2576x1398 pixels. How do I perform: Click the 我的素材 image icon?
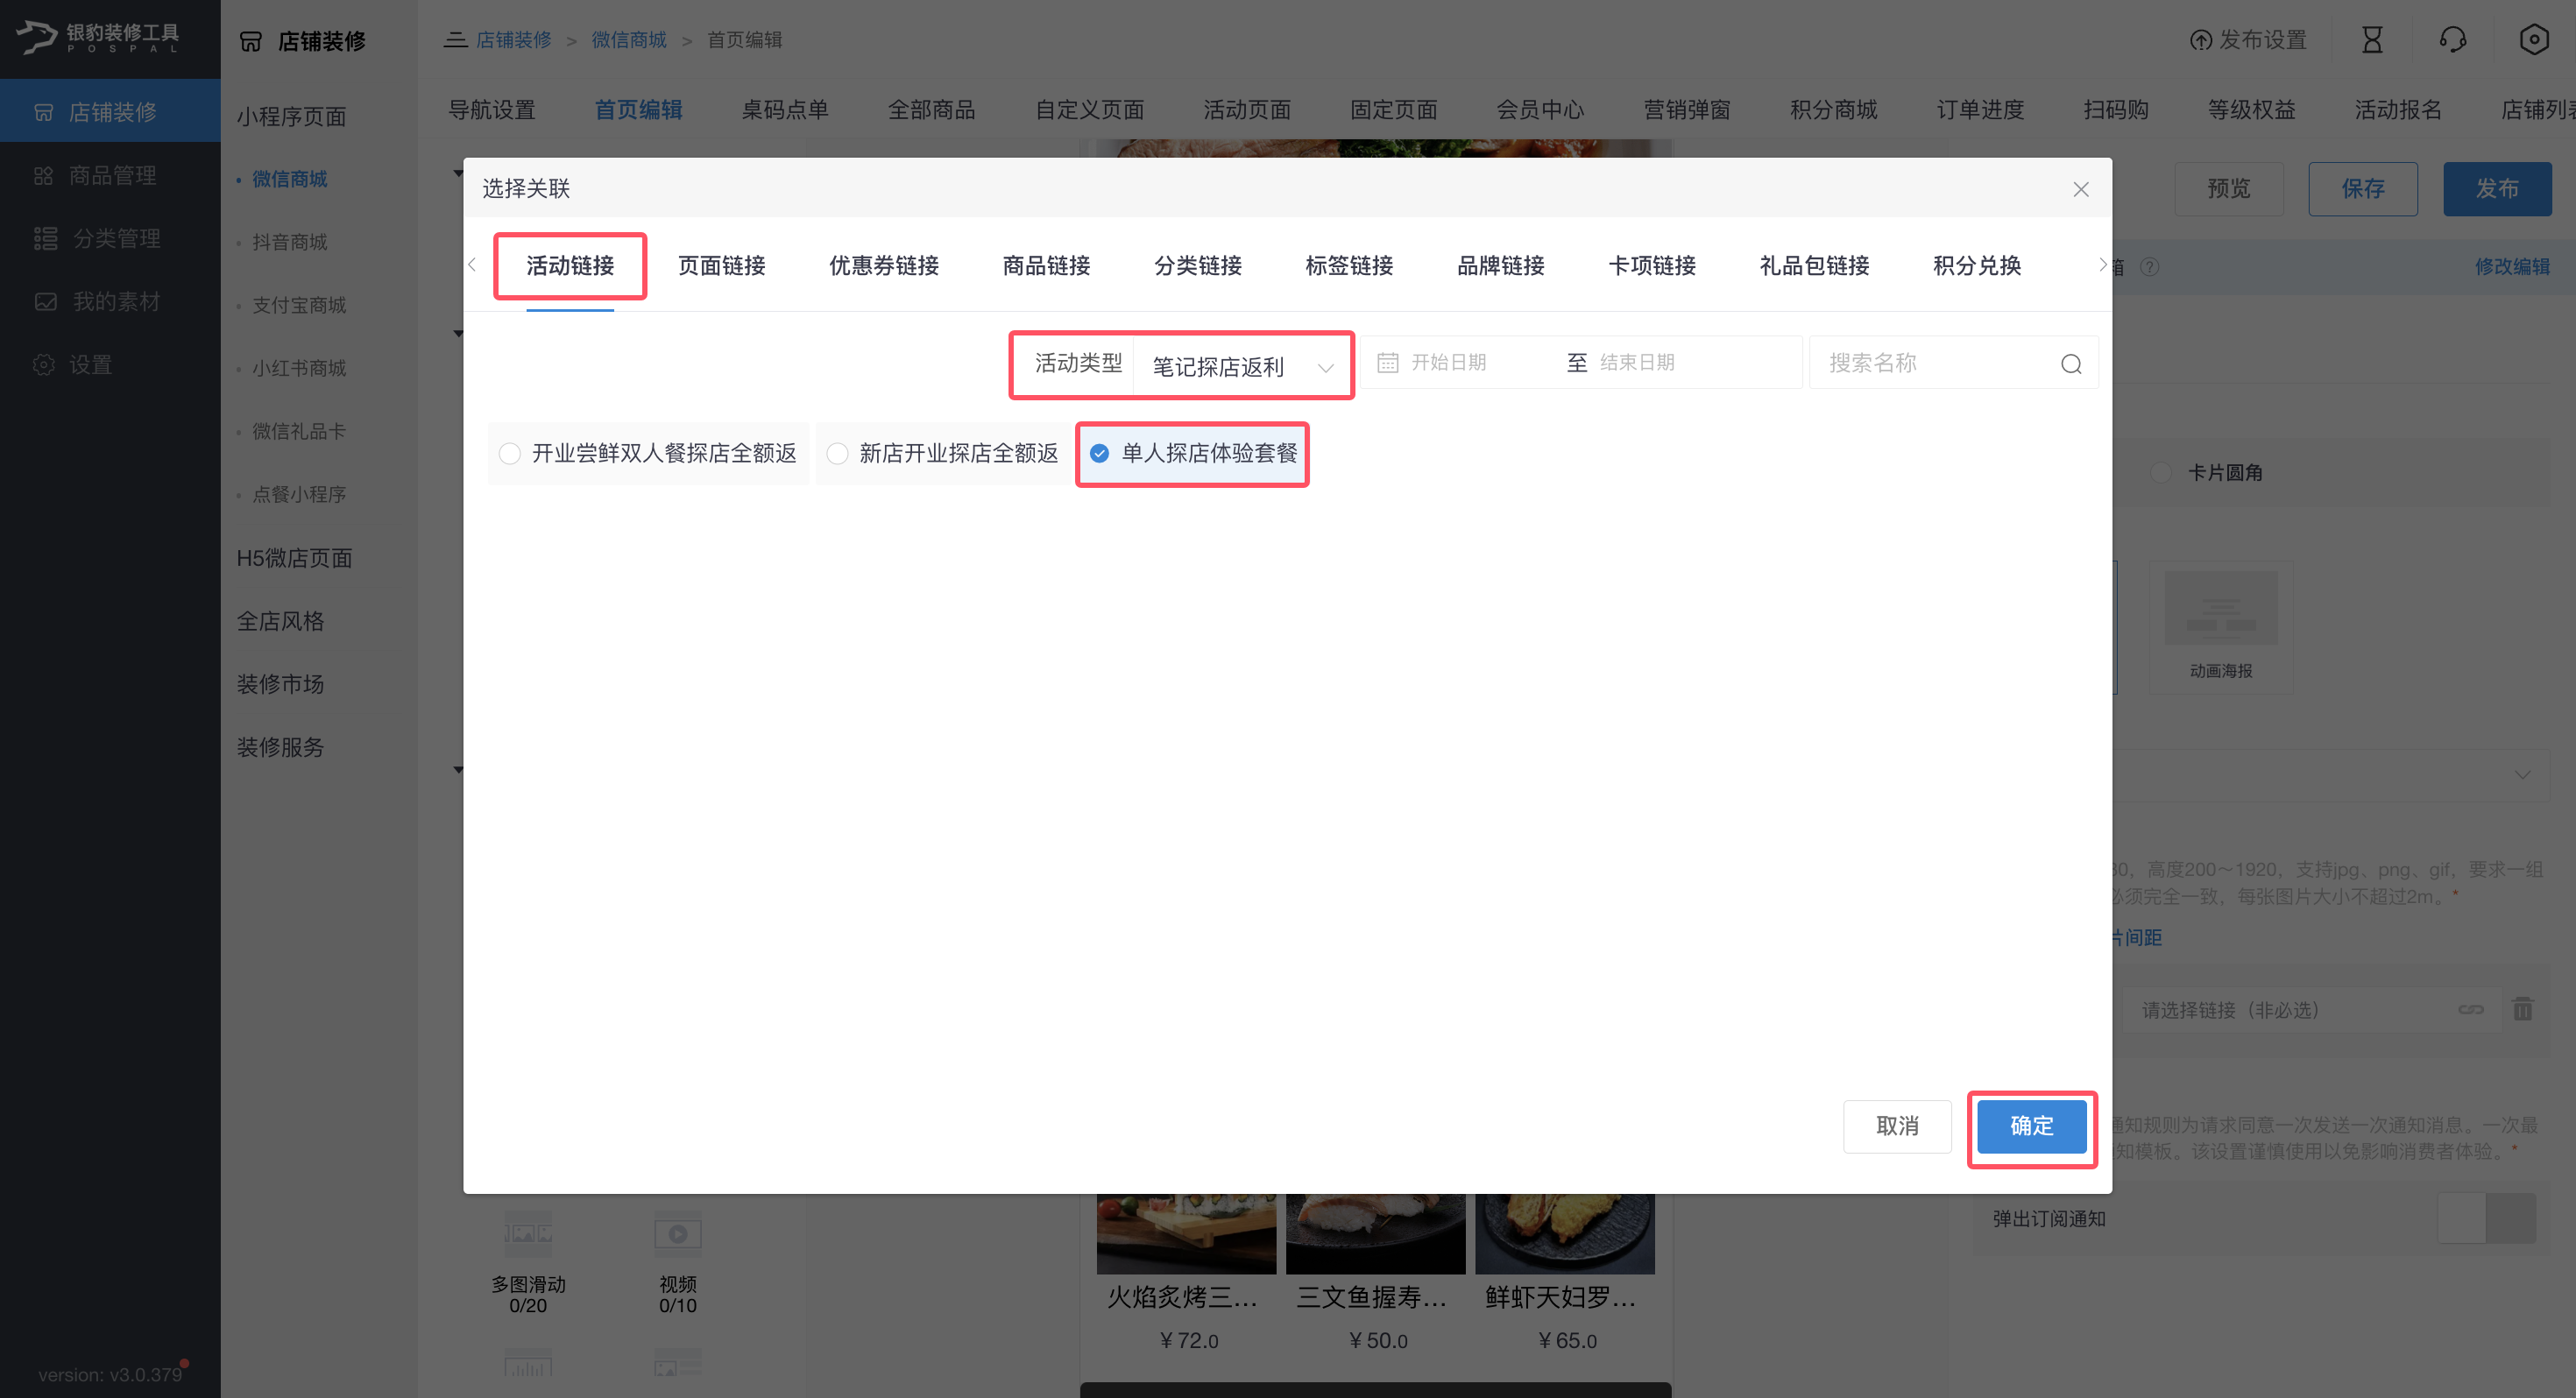tap(46, 301)
